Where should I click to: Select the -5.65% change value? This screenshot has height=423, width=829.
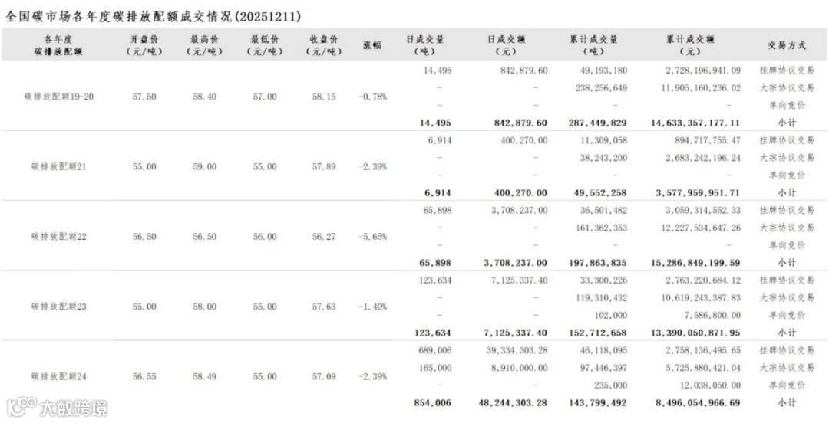click(x=373, y=237)
